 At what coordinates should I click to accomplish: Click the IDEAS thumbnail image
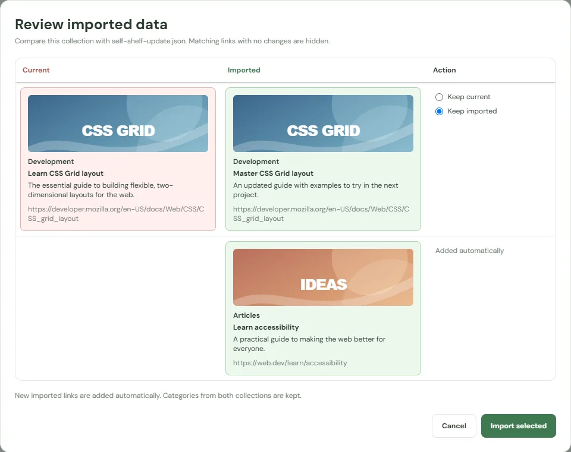(x=323, y=277)
